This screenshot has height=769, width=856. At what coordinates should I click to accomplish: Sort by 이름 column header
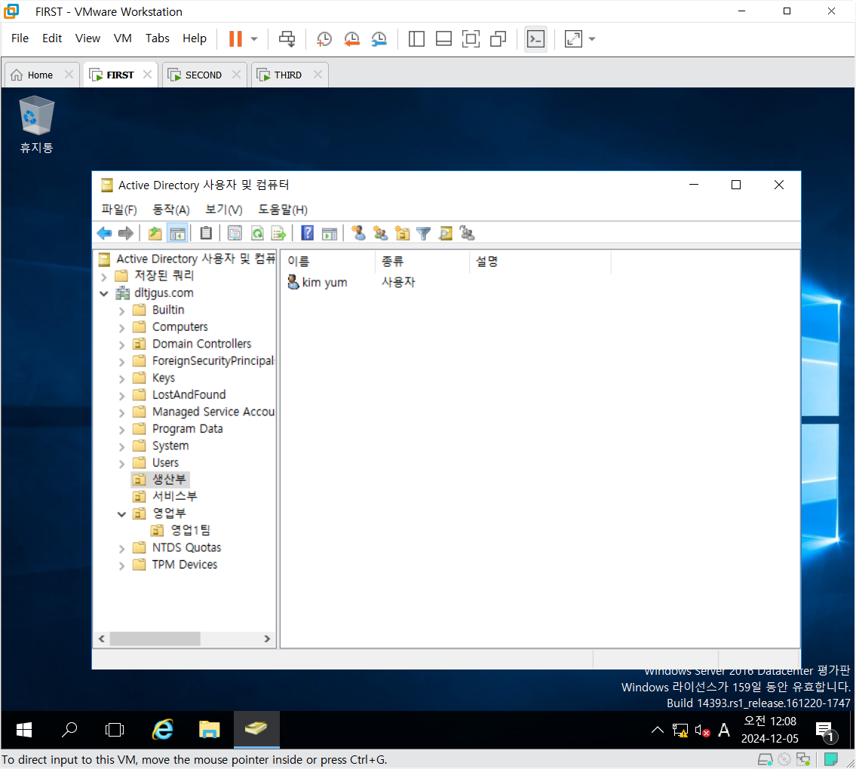(329, 262)
